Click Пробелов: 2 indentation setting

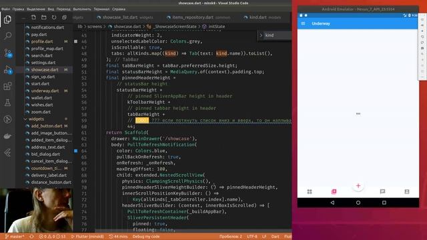pos(231,237)
